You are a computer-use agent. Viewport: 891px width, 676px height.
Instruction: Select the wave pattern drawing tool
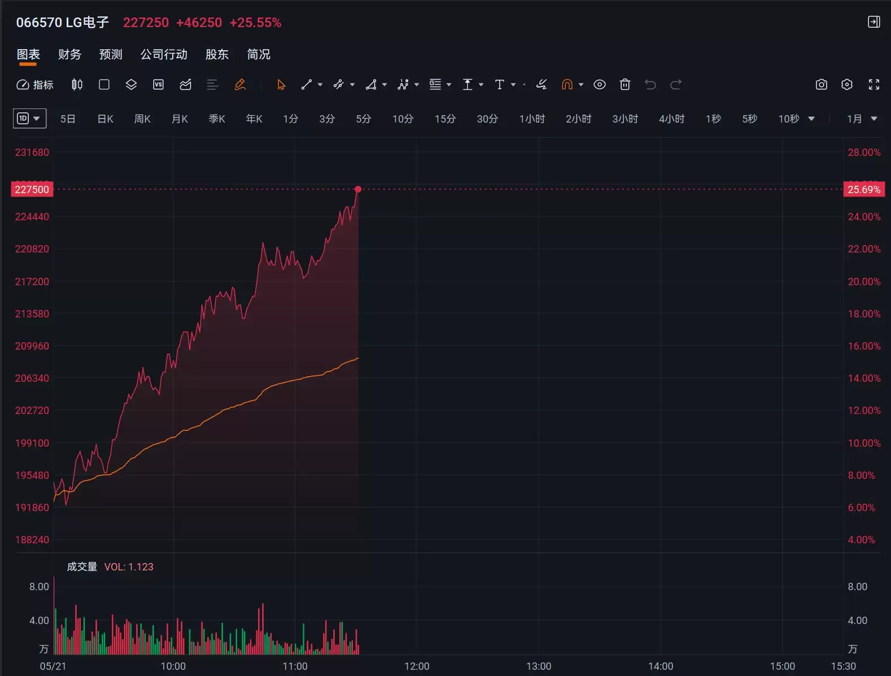(x=403, y=85)
